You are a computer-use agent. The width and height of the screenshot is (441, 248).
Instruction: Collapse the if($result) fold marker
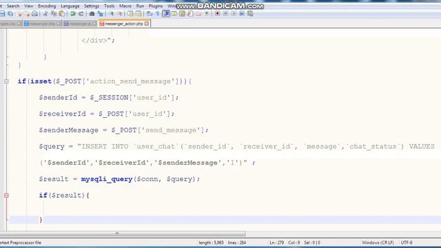point(6,195)
